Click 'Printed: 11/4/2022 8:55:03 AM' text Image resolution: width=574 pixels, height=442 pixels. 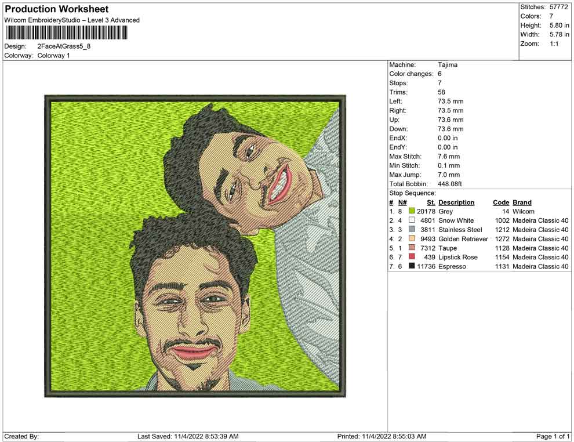click(382, 436)
